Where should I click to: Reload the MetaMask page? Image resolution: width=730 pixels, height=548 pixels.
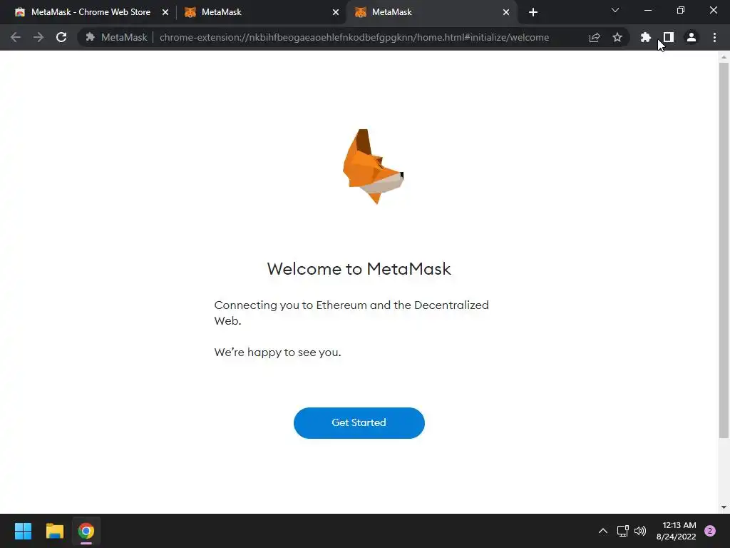click(x=61, y=37)
